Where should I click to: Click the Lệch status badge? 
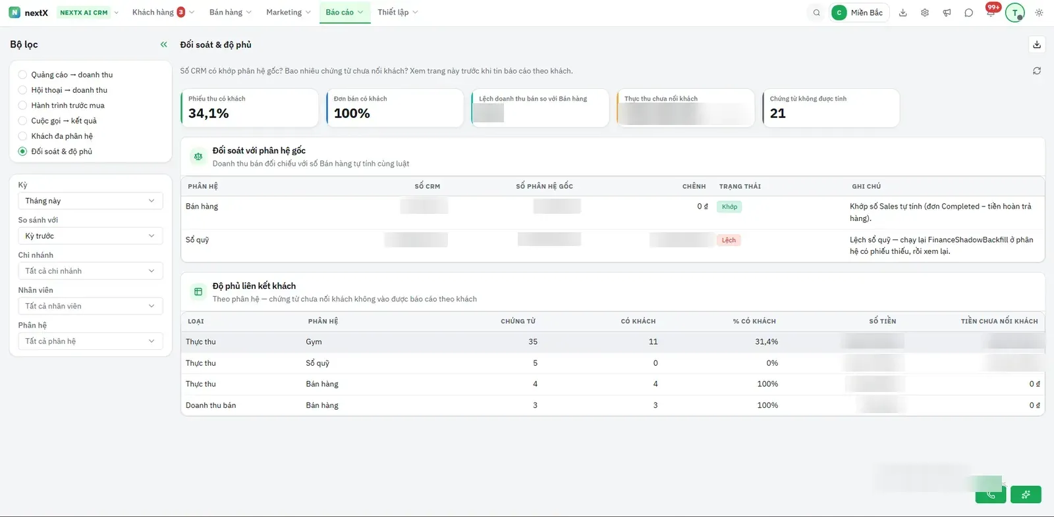729,240
